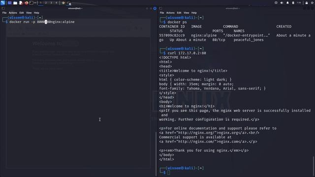Viewport: 315px width, 177px height.
Task: Launch the text editor panel icon
Action: point(21,3)
